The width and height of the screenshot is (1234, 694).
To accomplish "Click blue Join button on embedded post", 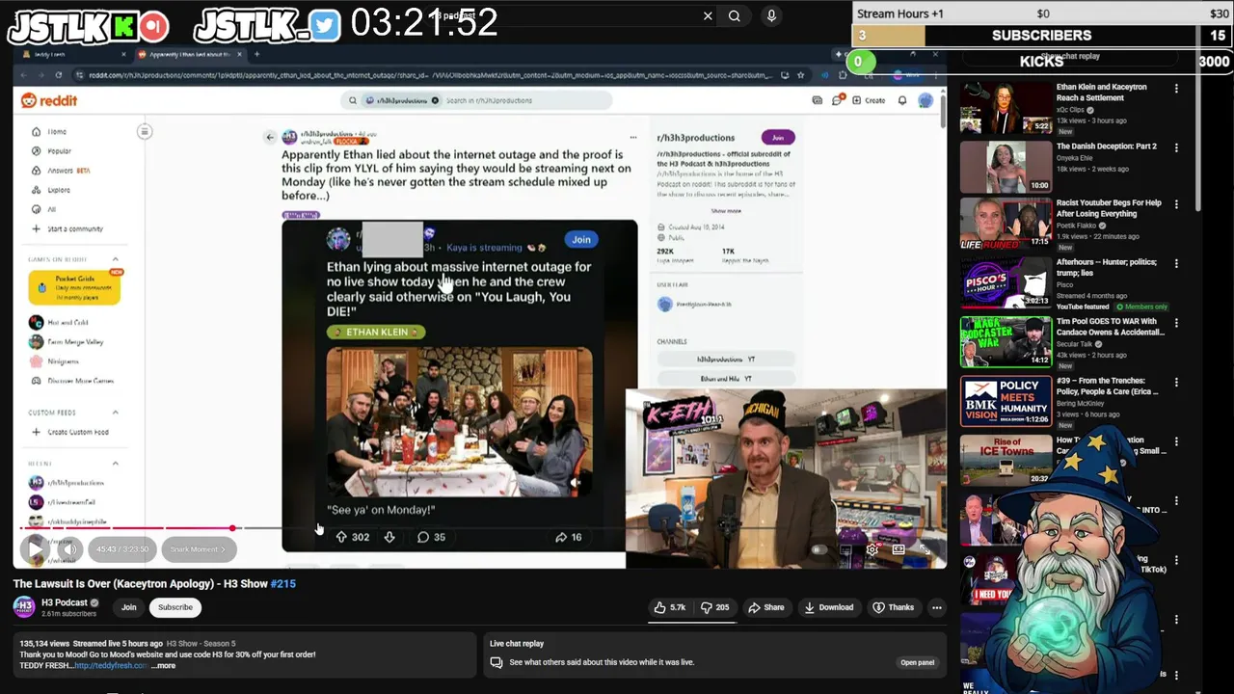I will (581, 239).
